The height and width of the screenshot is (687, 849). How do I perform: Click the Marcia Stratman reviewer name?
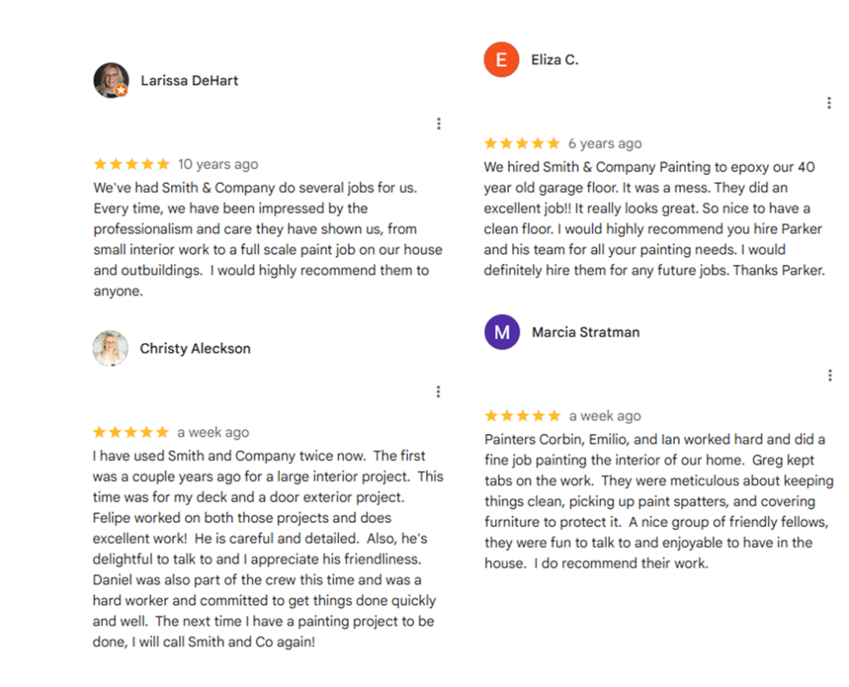585,331
